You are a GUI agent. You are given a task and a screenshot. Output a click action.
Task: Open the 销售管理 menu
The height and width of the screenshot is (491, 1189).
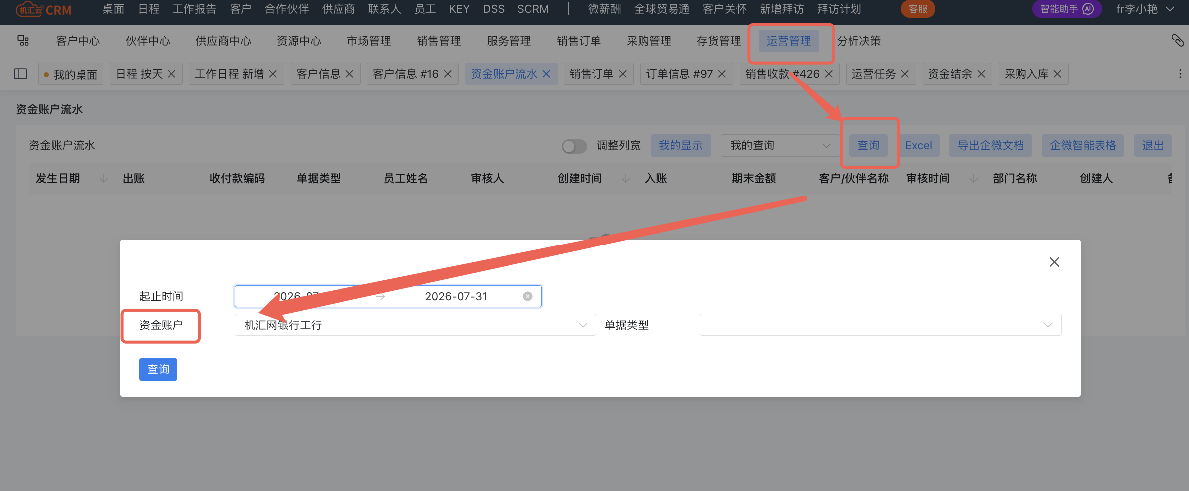point(439,41)
